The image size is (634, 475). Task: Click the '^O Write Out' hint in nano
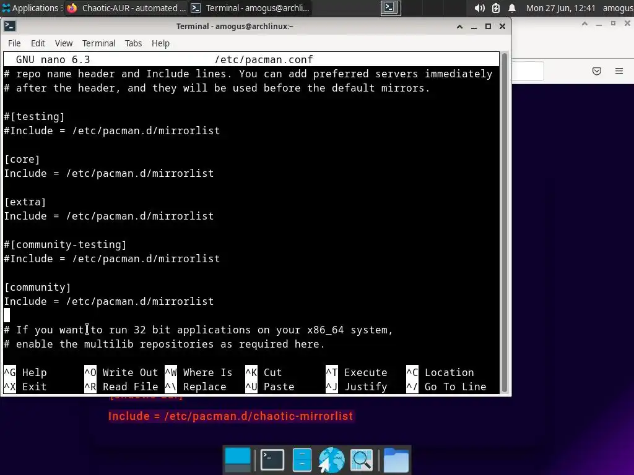click(121, 372)
